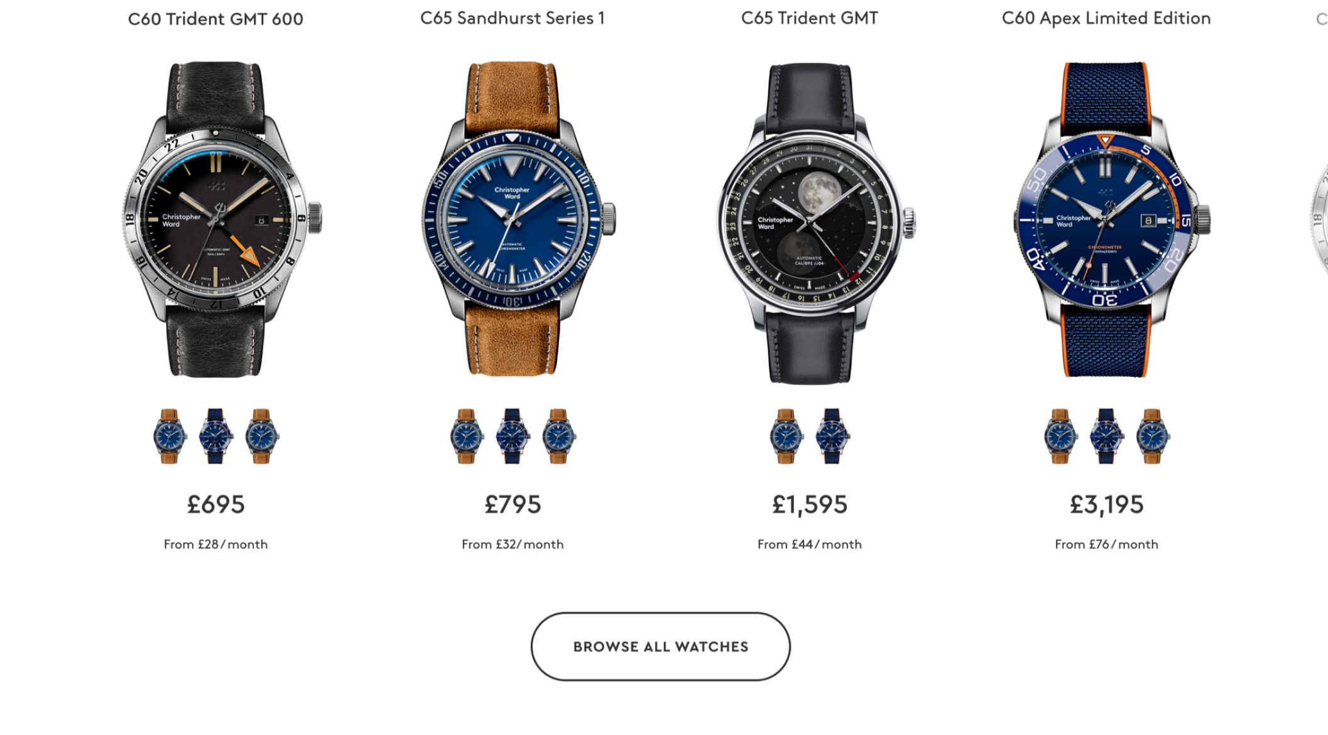Open the C65 Sandhurst Series 1 watch image

click(x=518, y=219)
